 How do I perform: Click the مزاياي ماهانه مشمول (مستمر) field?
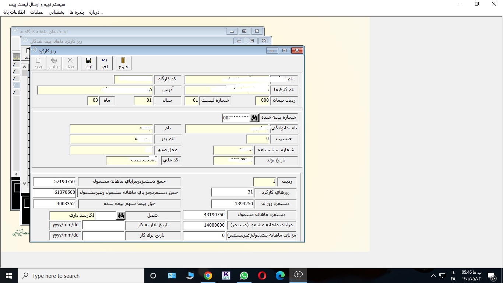(x=204, y=225)
